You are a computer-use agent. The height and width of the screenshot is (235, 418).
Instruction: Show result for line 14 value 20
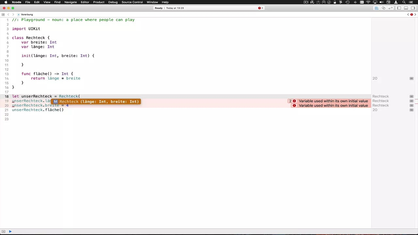[x=411, y=78]
